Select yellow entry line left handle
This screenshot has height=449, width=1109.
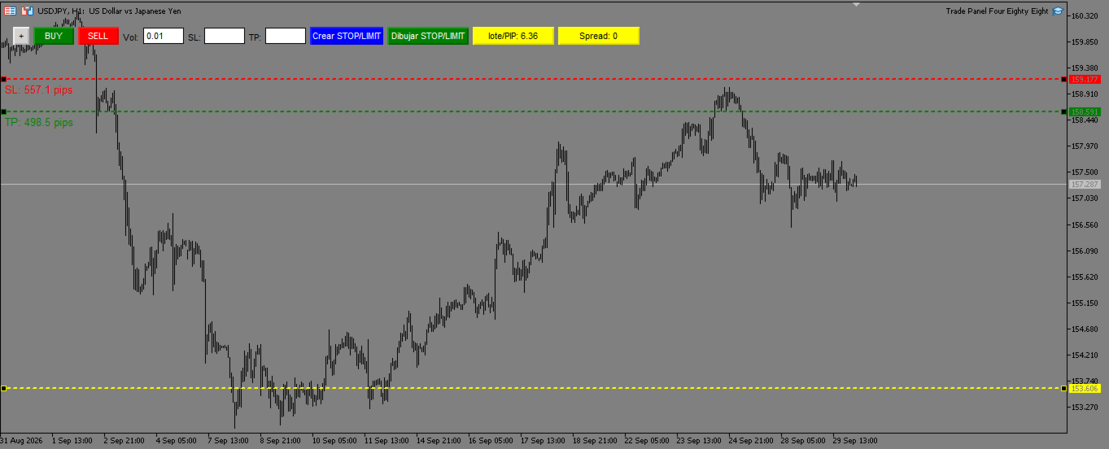coord(3,389)
